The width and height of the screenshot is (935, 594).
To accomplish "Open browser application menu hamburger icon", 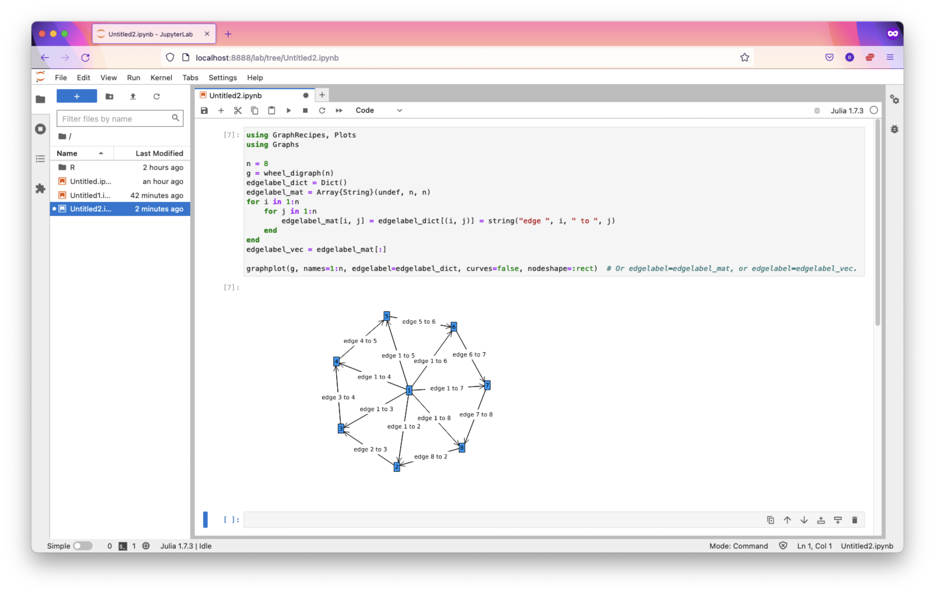I will tap(890, 57).
